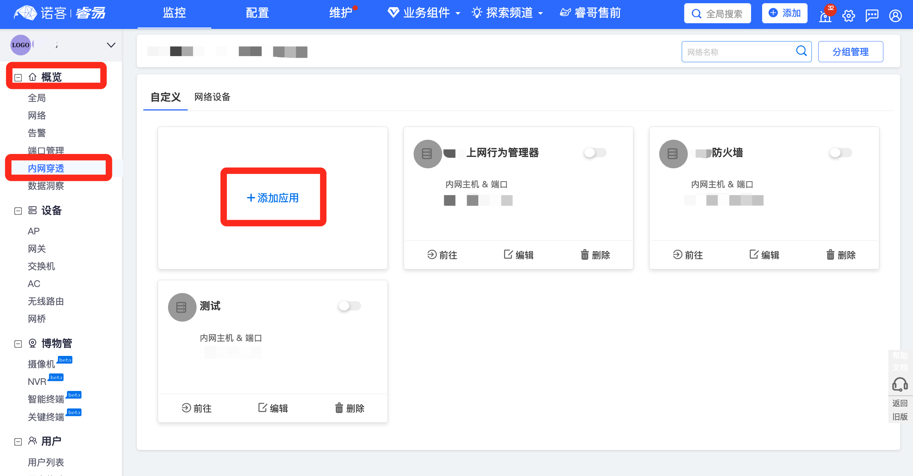Click the 上网行为管理器 server icon
This screenshot has height=476, width=913.
[x=428, y=154]
